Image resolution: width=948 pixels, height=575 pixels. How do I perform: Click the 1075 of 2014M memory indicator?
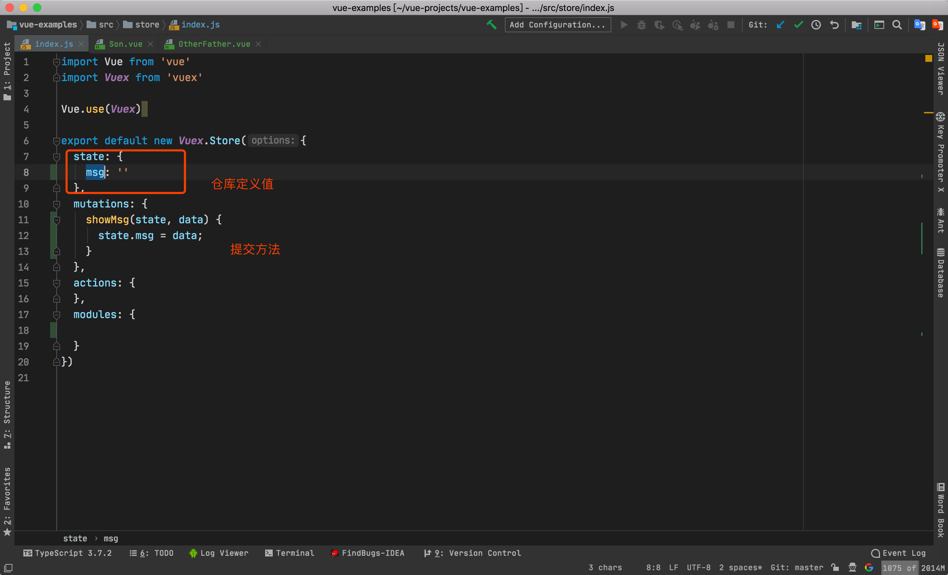[x=913, y=568]
